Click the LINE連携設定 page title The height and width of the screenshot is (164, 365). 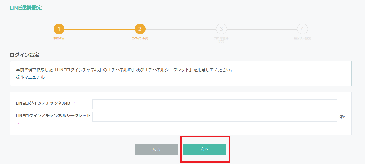pyautogui.click(x=26, y=8)
